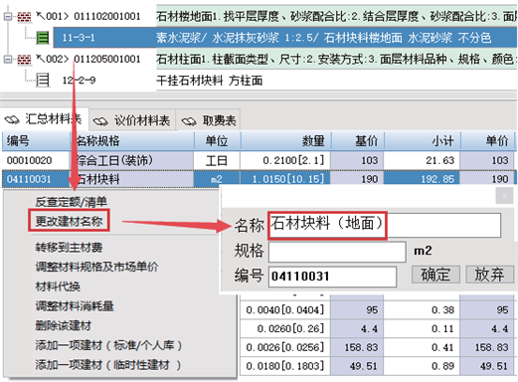This screenshot has height=382, width=518.
Task: Choose 添加一项建材(临时性建材)
Action: pos(108,365)
